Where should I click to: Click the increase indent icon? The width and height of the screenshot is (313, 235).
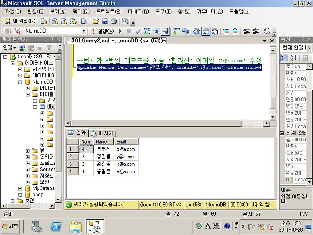pyautogui.click(x=256, y=31)
